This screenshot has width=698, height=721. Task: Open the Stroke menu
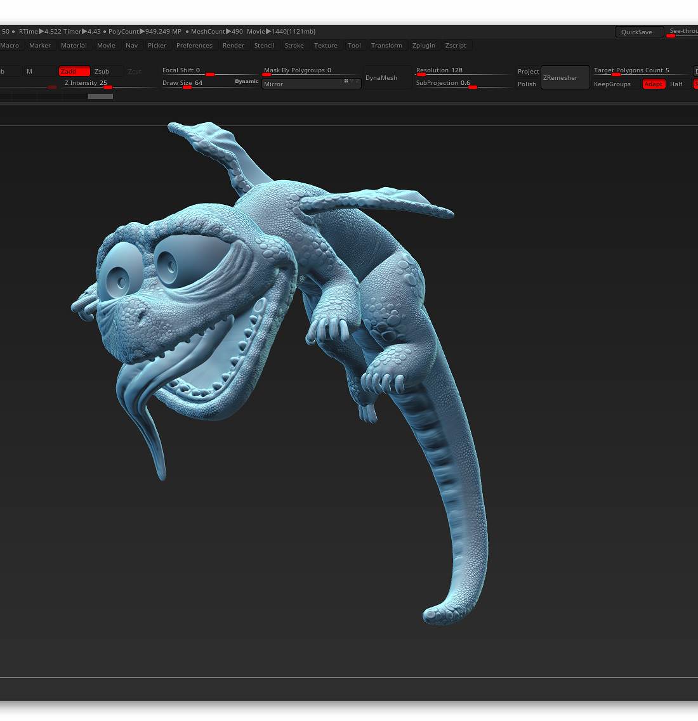pos(294,46)
